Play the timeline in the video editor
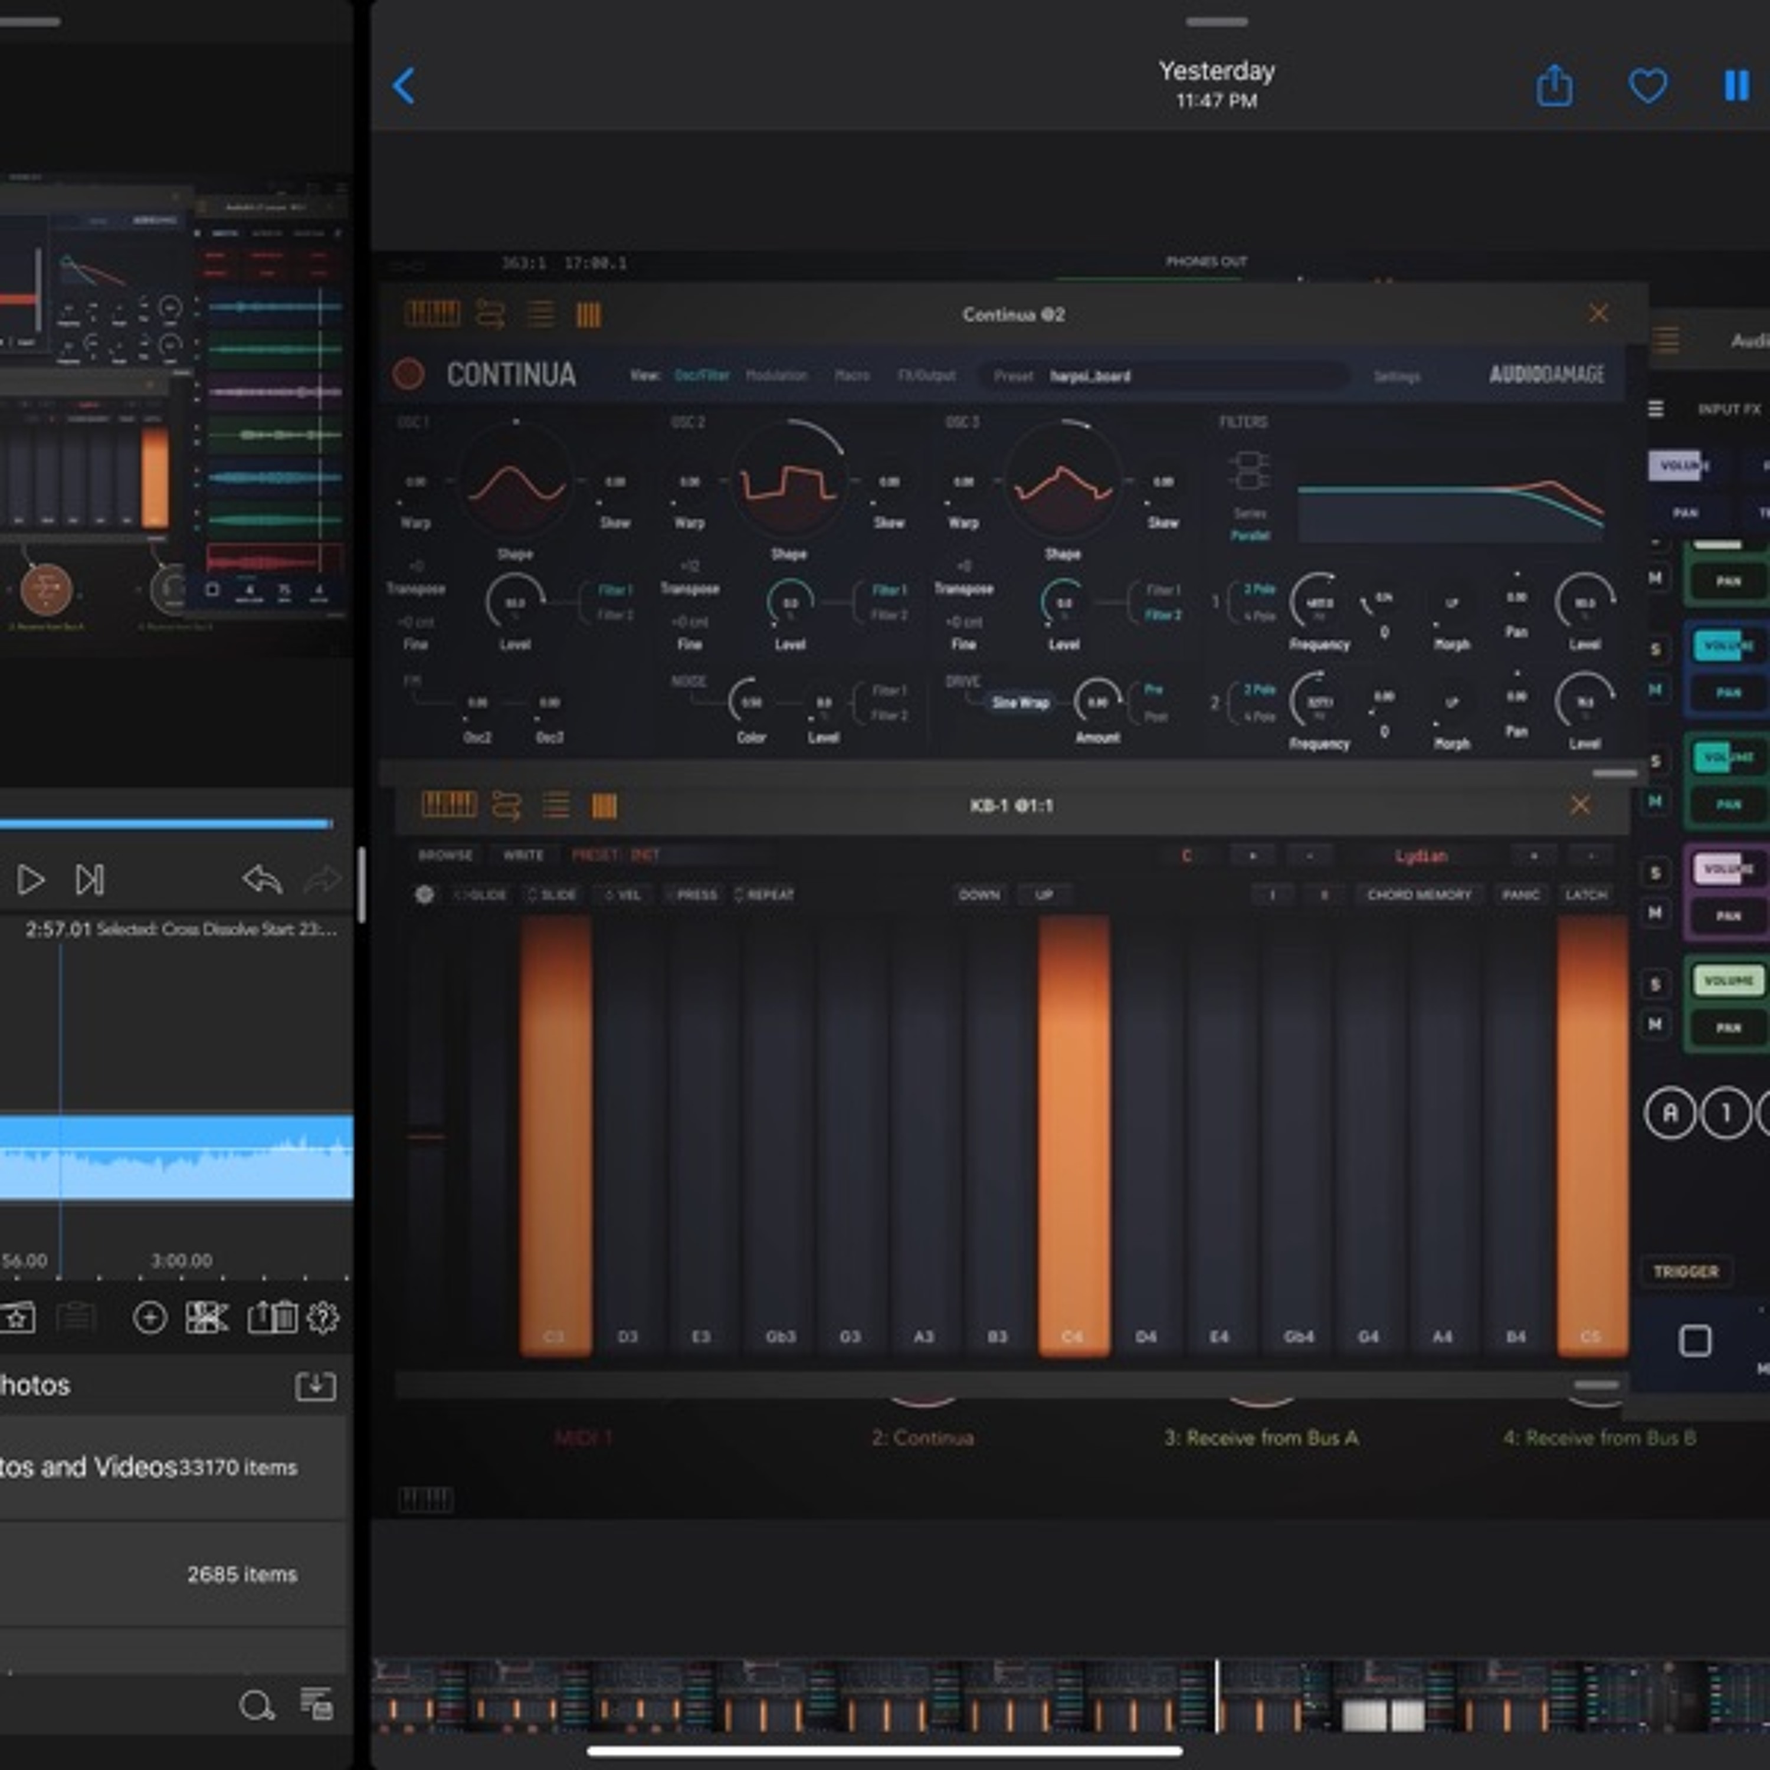1770x1770 pixels. (30, 880)
